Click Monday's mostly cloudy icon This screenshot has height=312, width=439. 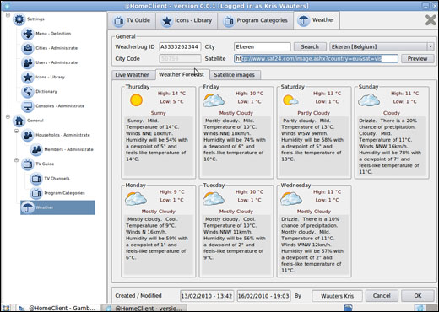pyautogui.click(x=136, y=199)
